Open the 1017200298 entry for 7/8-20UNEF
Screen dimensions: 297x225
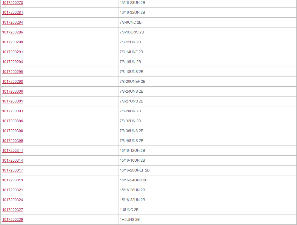pyautogui.click(x=13, y=81)
